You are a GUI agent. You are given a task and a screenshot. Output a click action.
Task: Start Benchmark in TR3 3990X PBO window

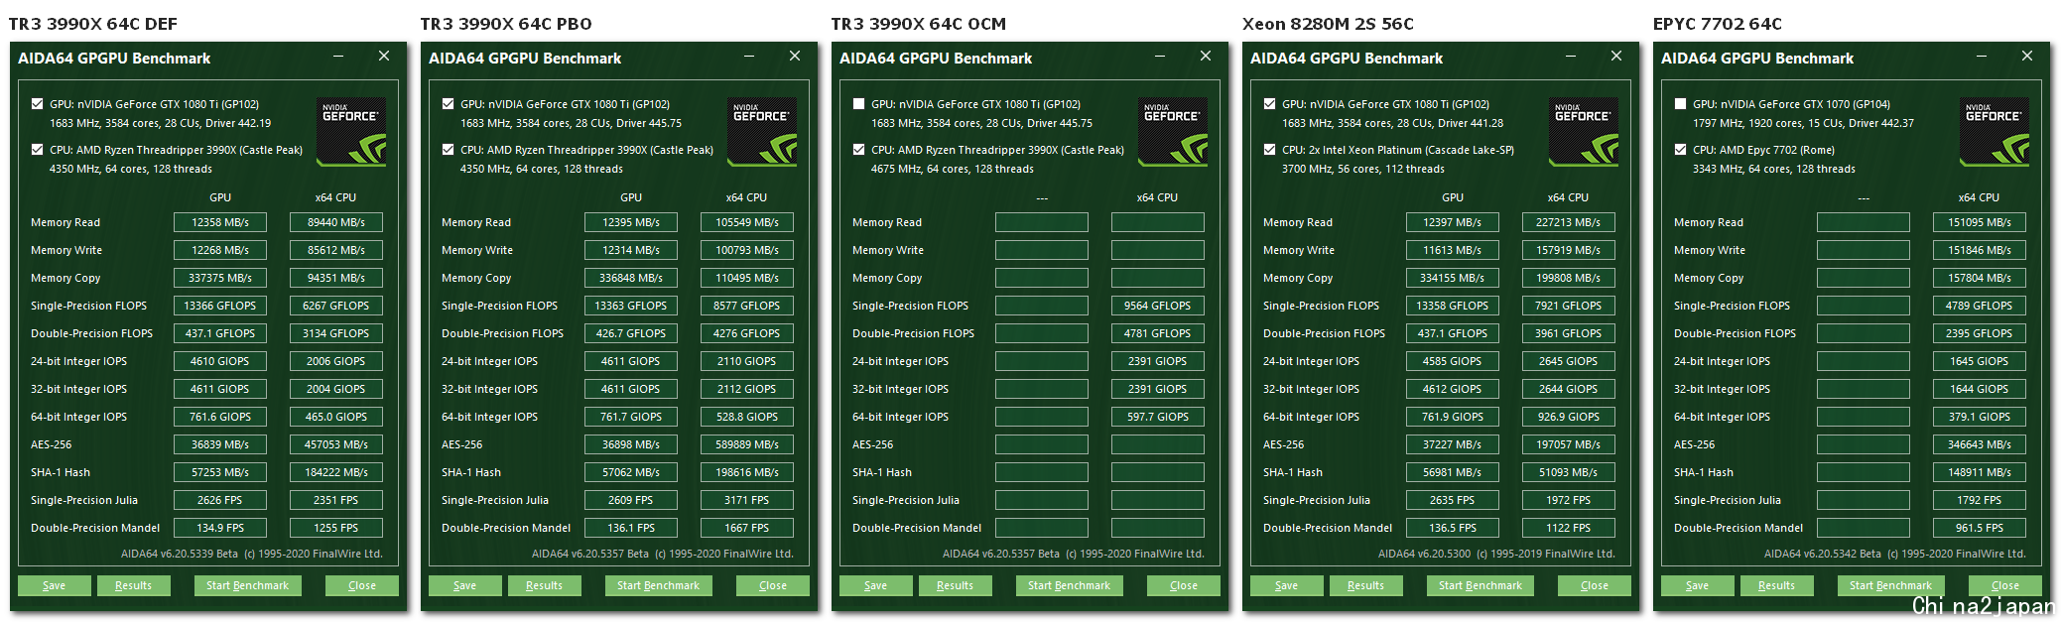pyautogui.click(x=659, y=585)
